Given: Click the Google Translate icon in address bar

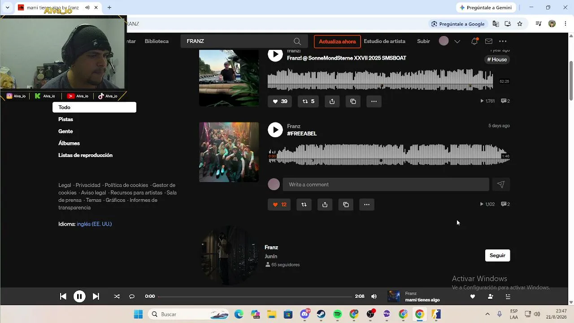Looking at the screenshot, I should point(496,24).
